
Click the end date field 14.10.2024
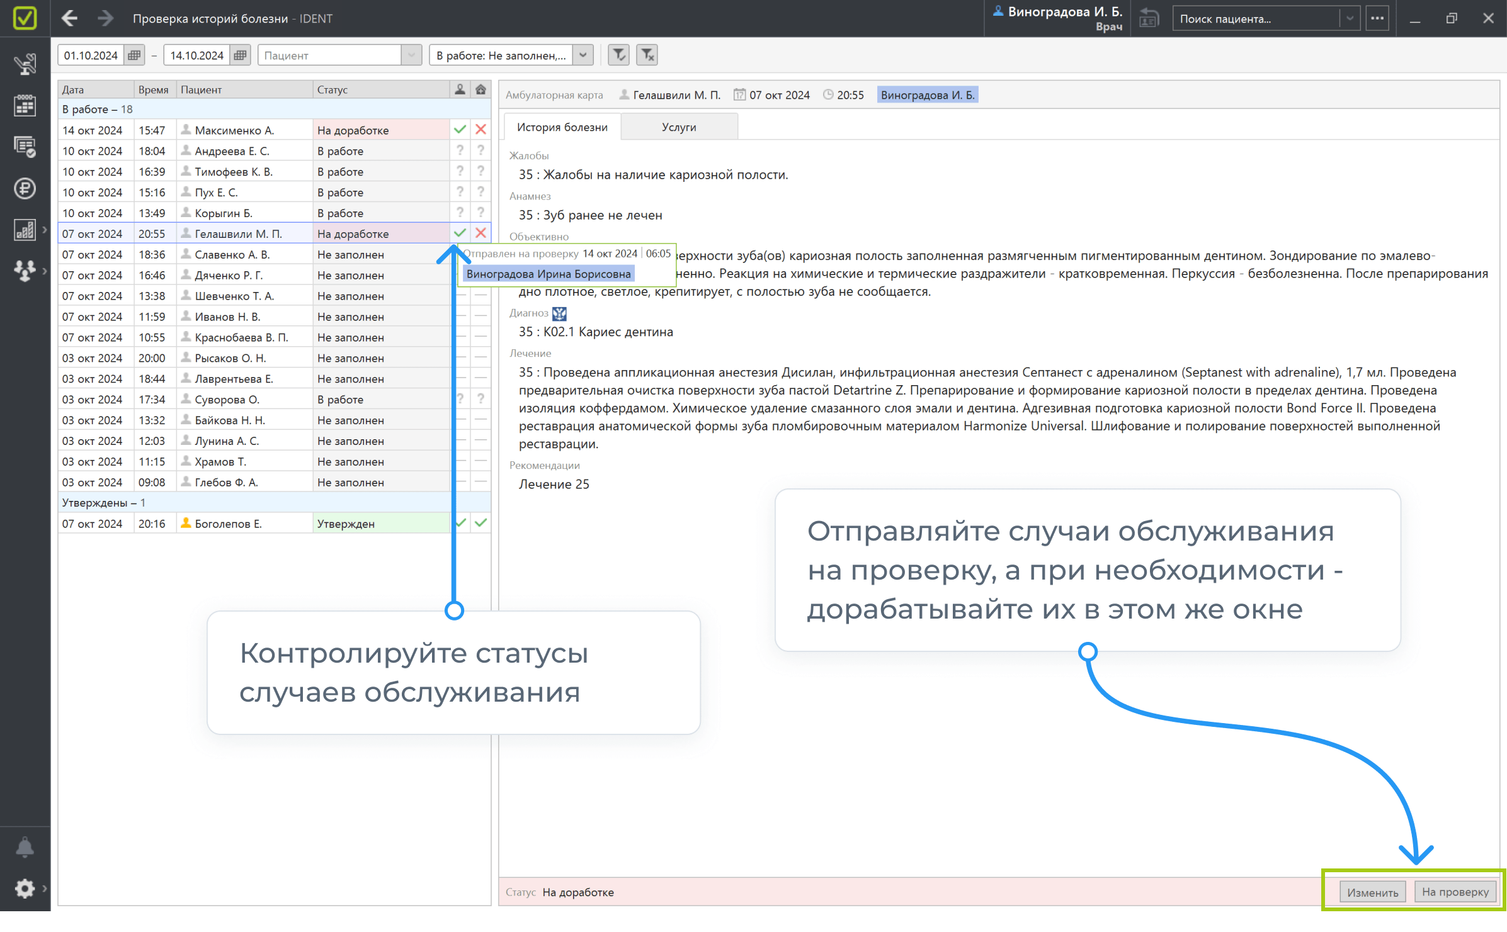(196, 55)
